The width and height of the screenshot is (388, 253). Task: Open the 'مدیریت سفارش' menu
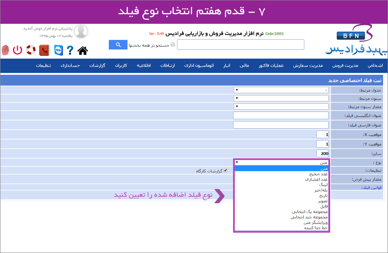pyautogui.click(x=308, y=65)
